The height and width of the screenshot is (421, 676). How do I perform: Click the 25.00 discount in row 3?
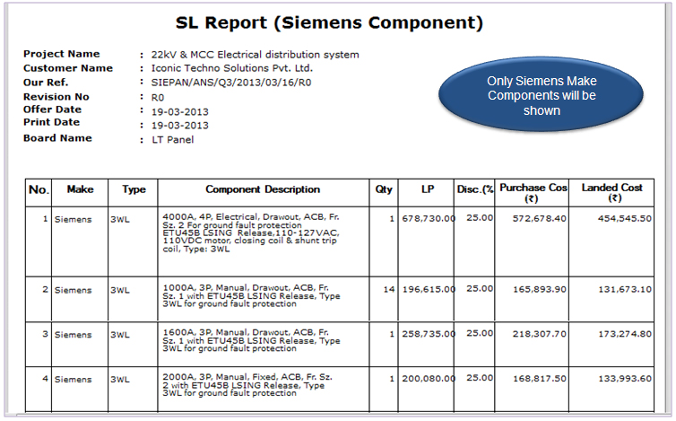coord(480,333)
